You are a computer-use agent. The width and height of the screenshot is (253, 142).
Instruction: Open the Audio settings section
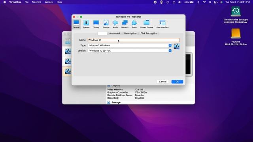115,24
